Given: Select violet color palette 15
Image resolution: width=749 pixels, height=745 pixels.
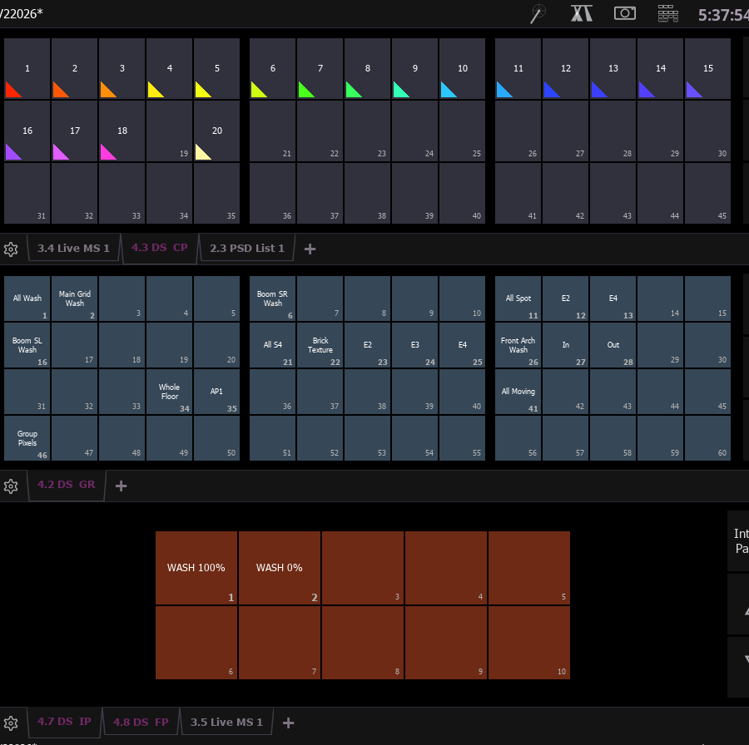Looking at the screenshot, I should click(708, 69).
